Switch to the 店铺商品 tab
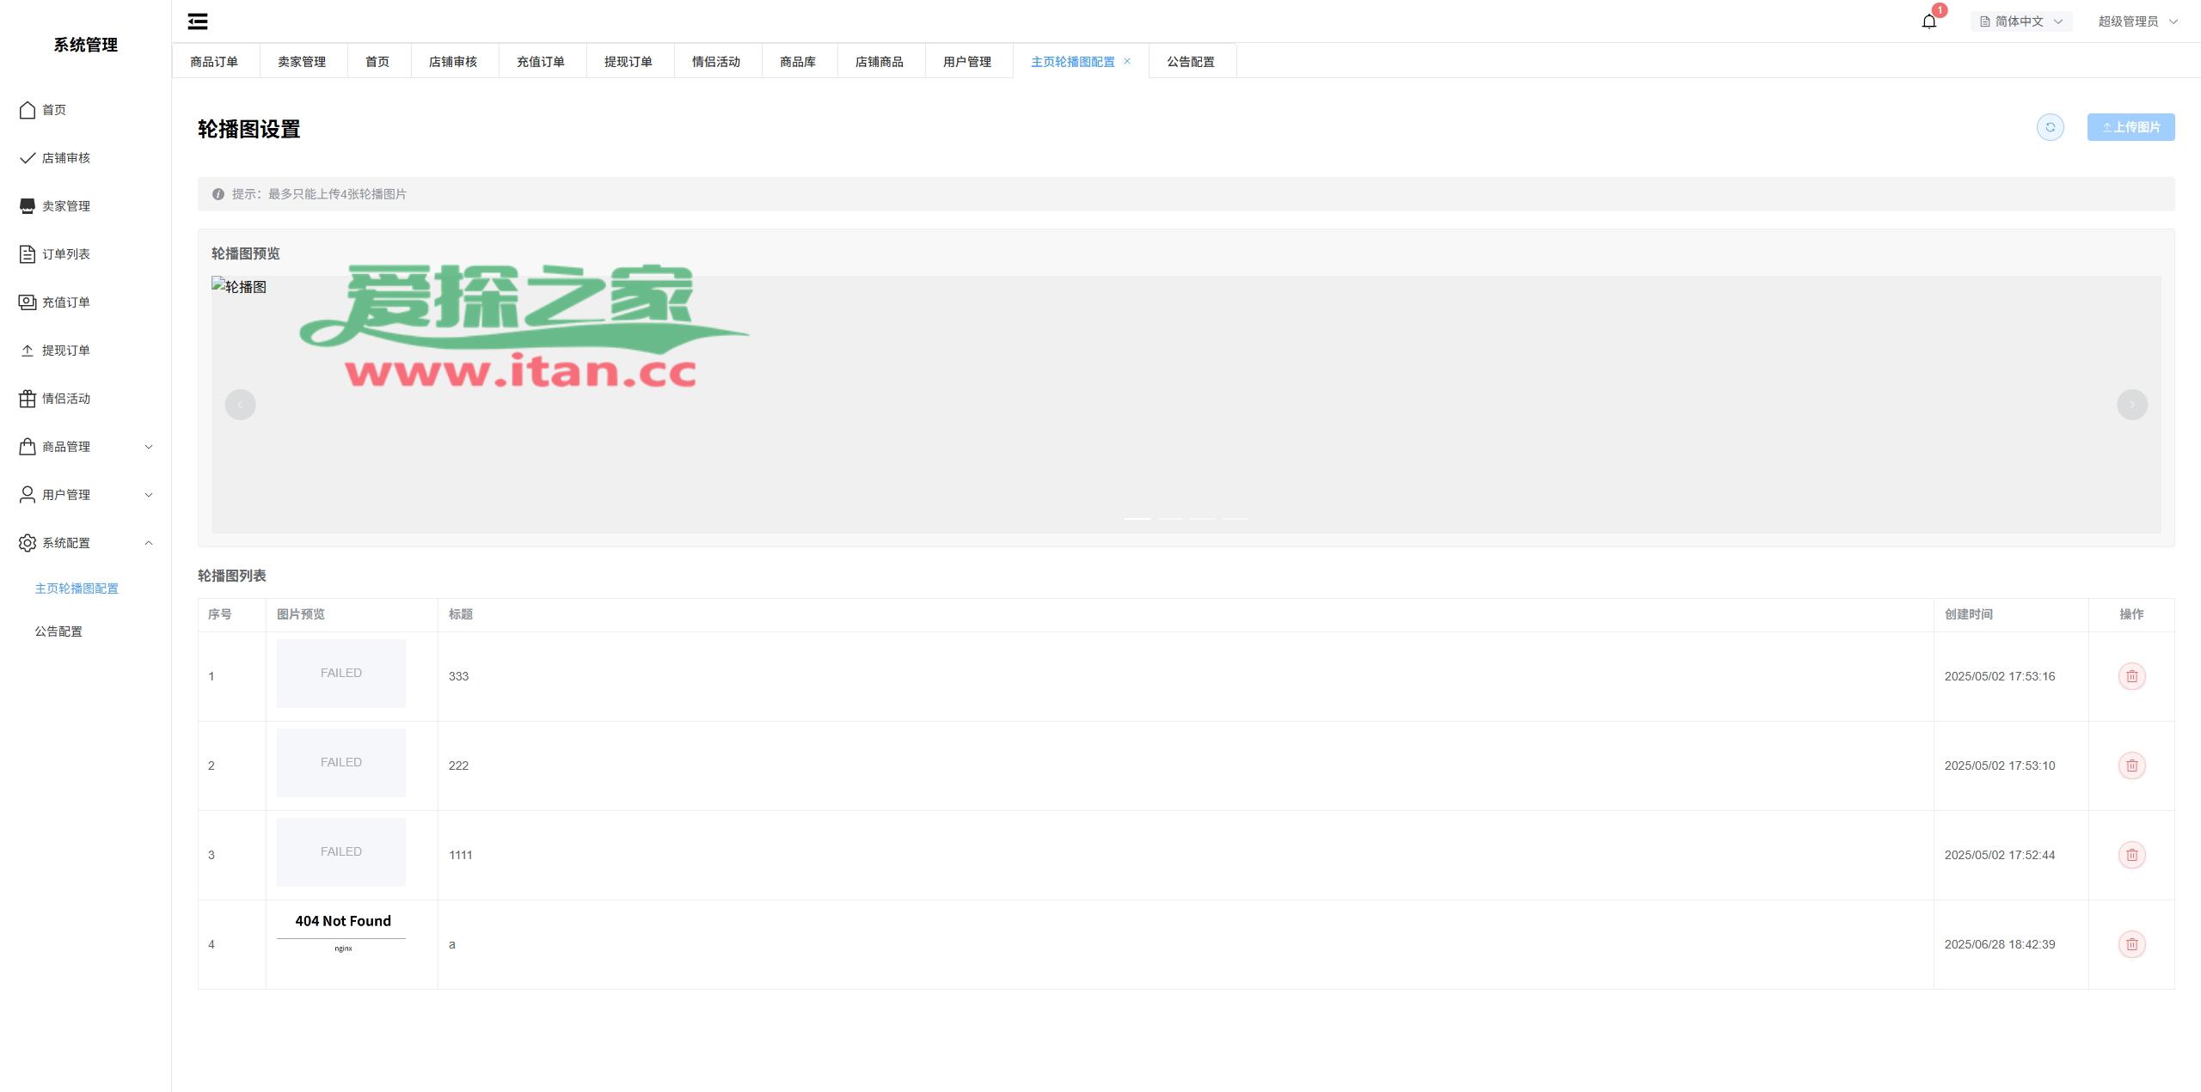Image resolution: width=2201 pixels, height=1092 pixels. 880,61
